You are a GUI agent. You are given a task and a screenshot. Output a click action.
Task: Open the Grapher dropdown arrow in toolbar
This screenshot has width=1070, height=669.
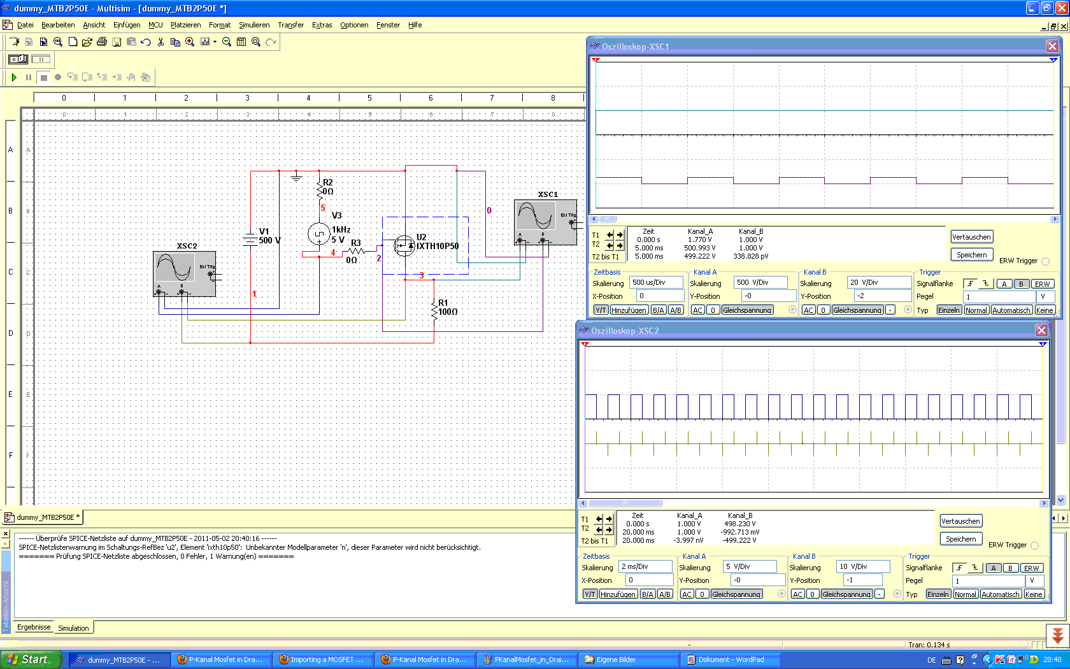pyautogui.click(x=215, y=42)
